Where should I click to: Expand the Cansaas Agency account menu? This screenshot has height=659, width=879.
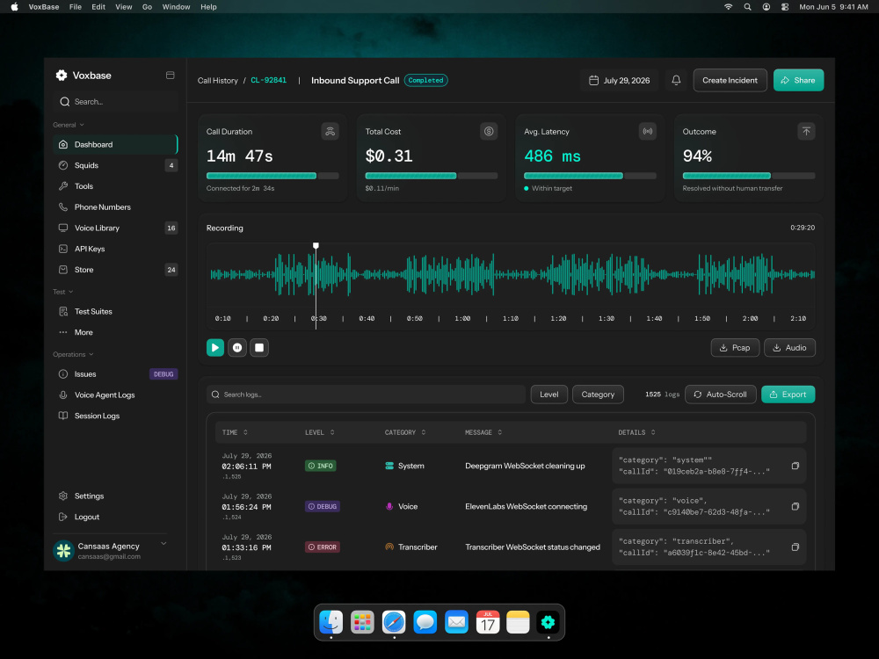click(163, 544)
